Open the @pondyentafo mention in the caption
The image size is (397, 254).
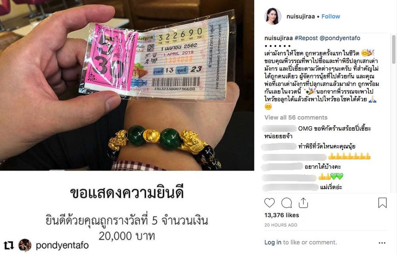pos(340,38)
